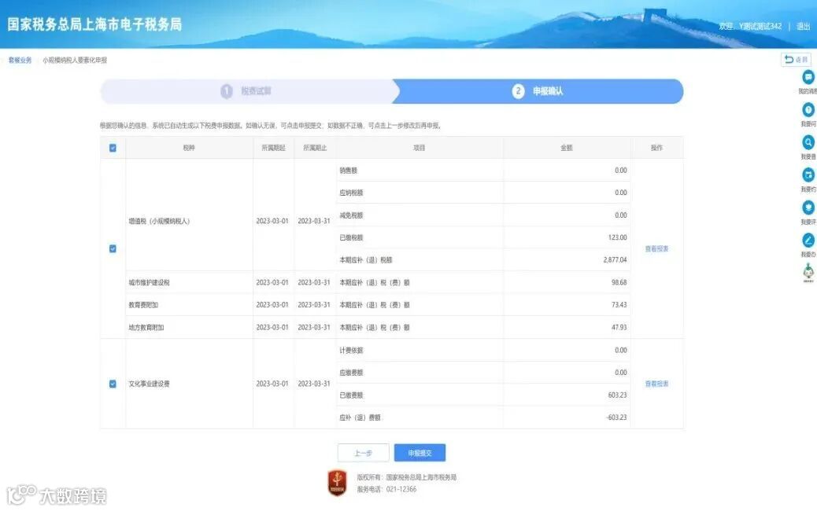The width and height of the screenshot is (817, 511).
Task: Select the 城市维护建设税 row label
Action: 149,282
